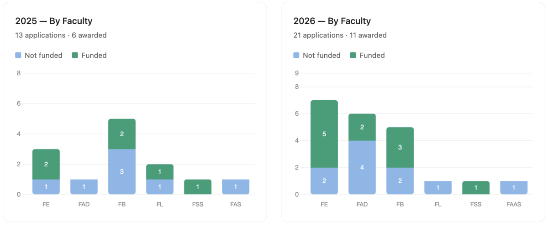This screenshot has height=226, width=548.
Task: Click the green funded segment of FB in 2025
Action: [x=122, y=134]
